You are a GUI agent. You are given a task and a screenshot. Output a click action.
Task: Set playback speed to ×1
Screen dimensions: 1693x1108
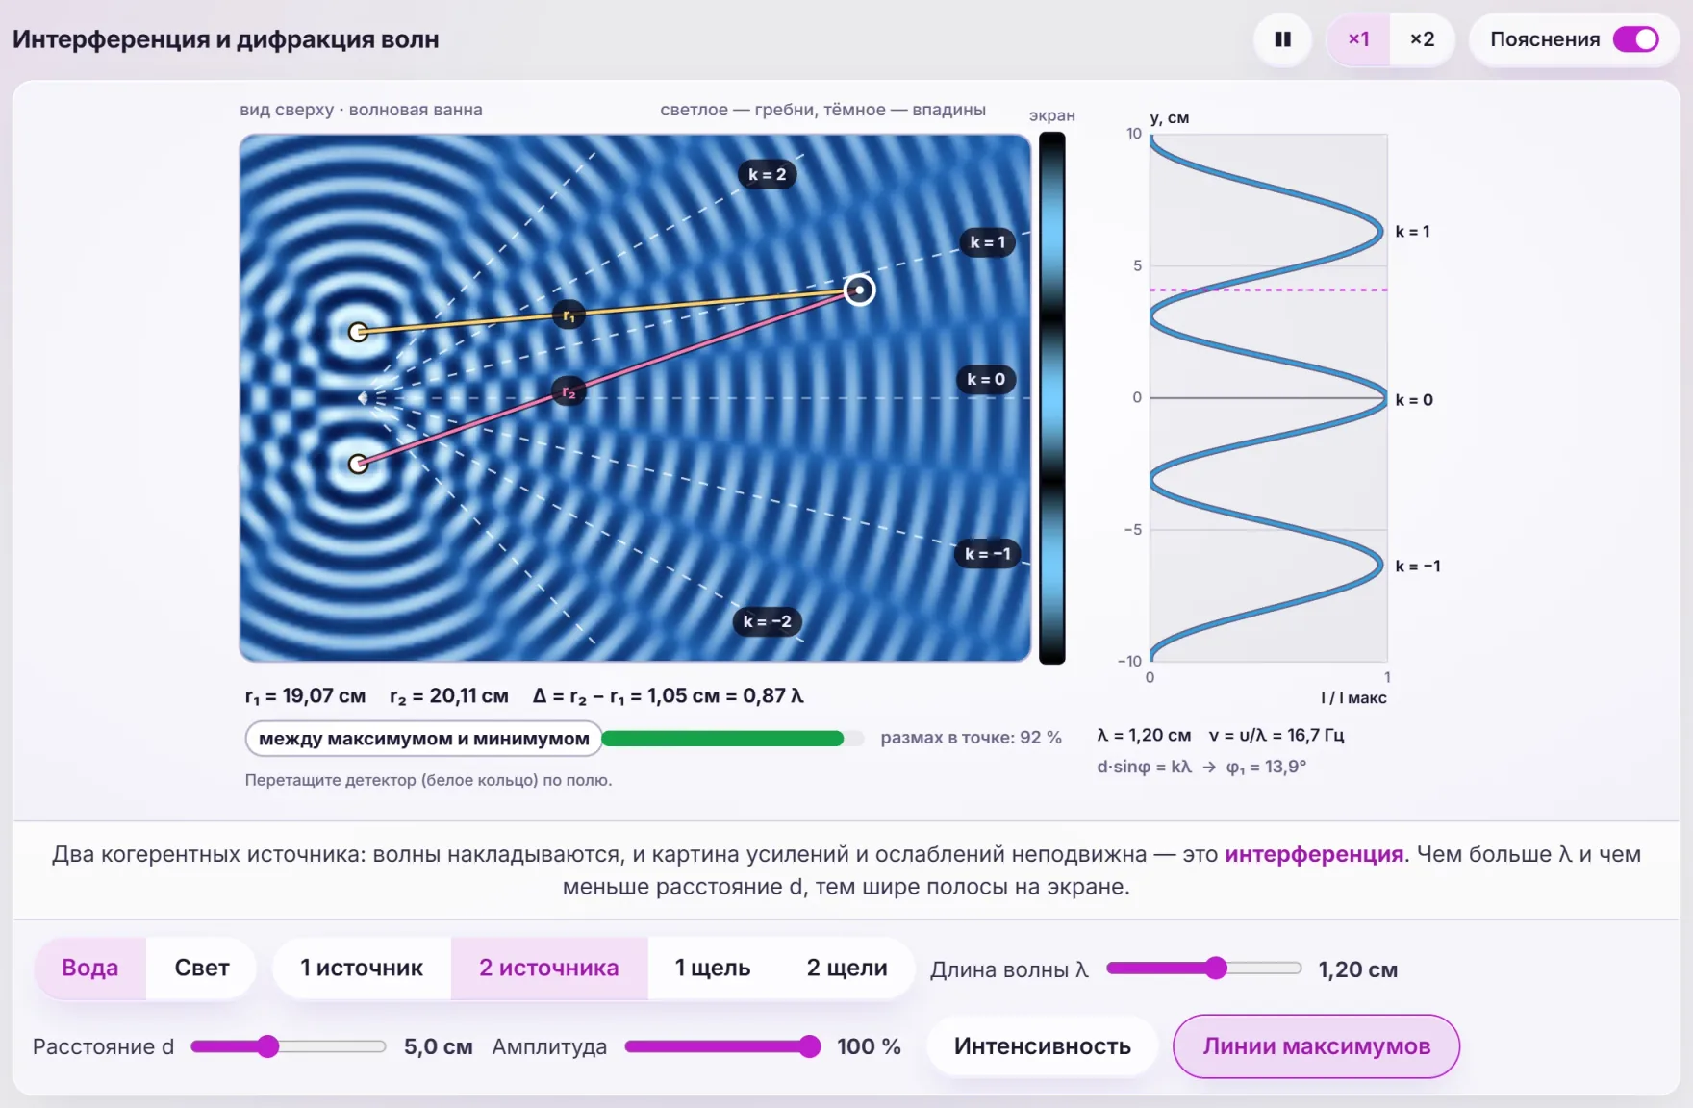point(1358,39)
